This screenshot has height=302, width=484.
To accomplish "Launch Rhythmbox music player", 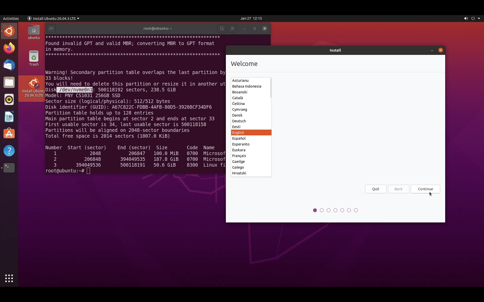I will tap(9, 99).
